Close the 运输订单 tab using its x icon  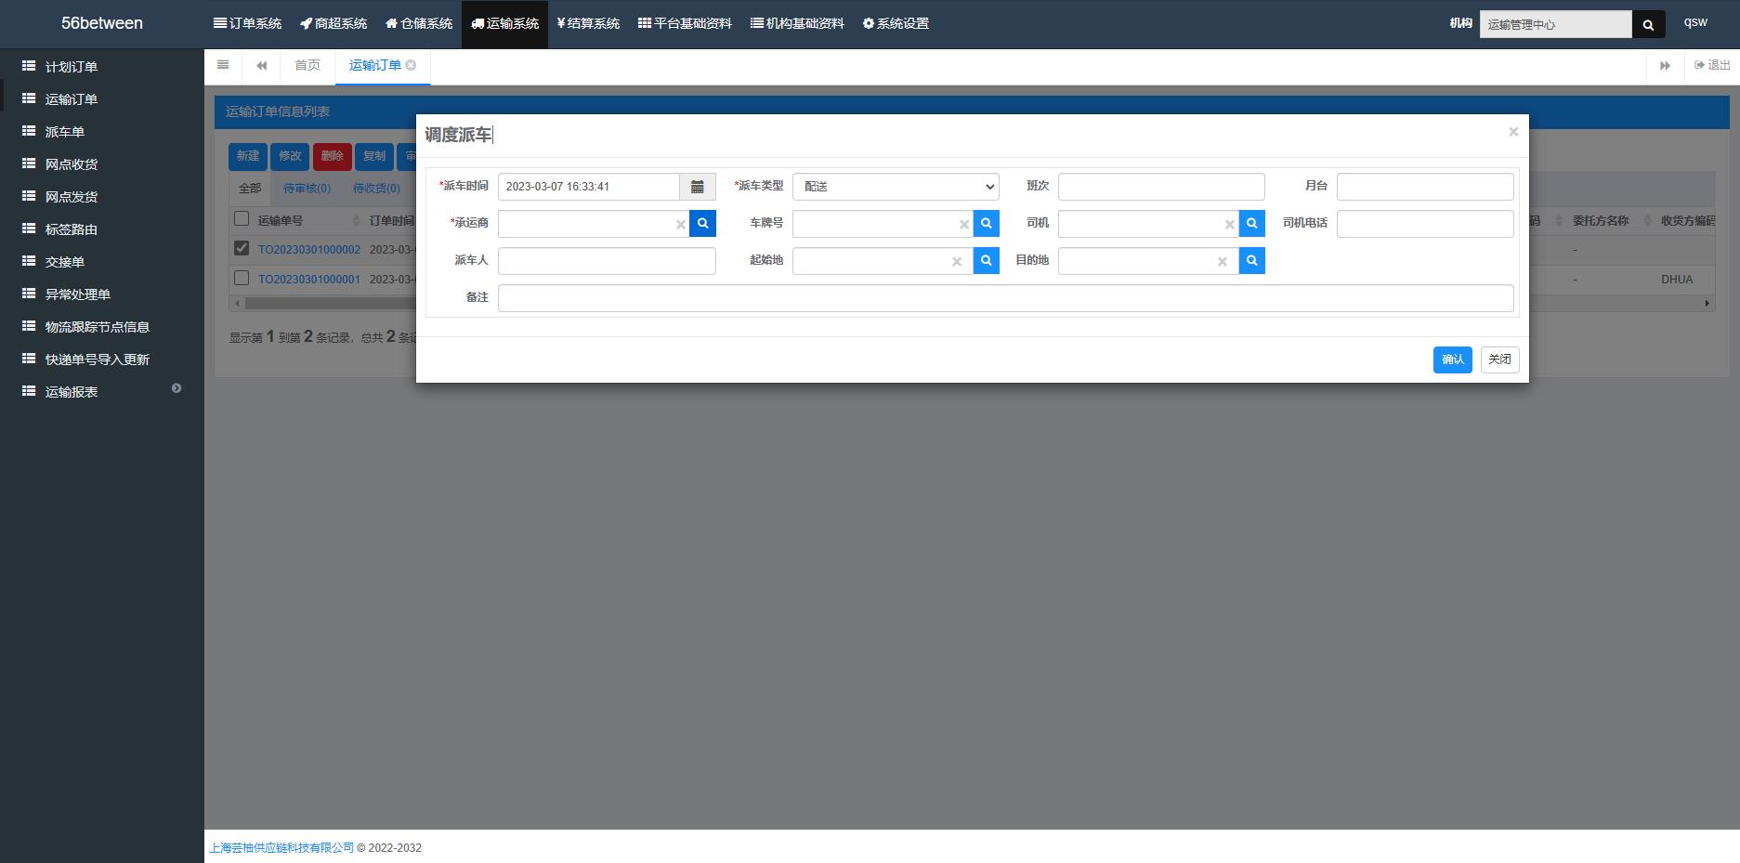click(x=411, y=65)
